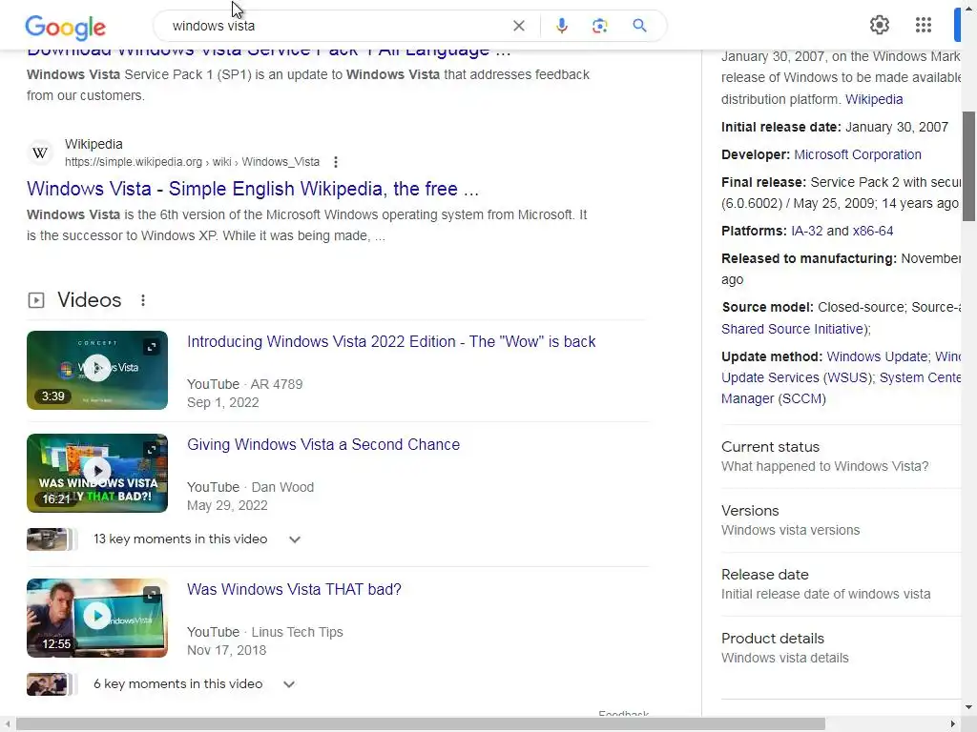Open Manager (SCCM) link
This screenshot has width=977, height=732.
click(774, 399)
